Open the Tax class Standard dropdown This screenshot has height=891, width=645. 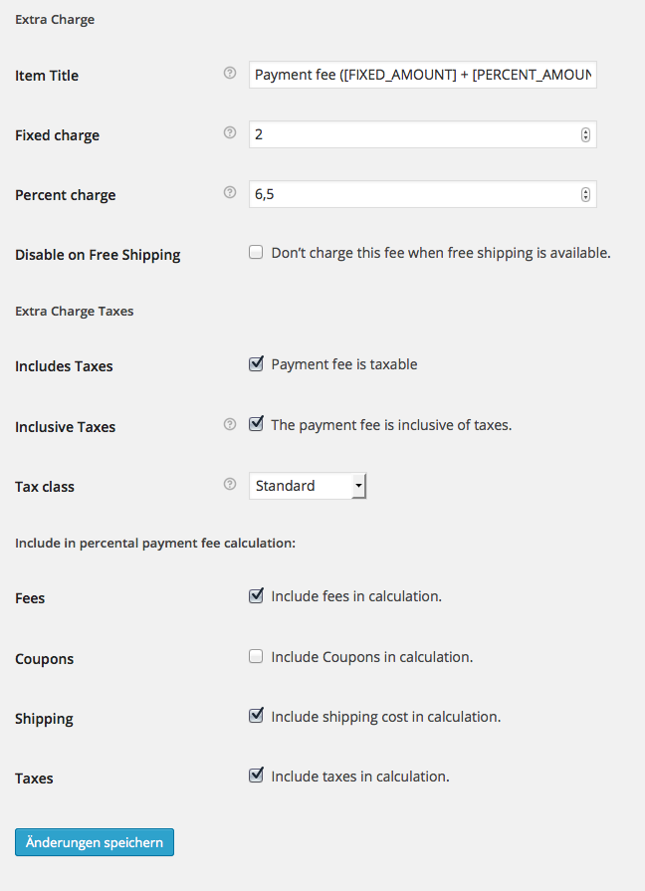(x=308, y=486)
